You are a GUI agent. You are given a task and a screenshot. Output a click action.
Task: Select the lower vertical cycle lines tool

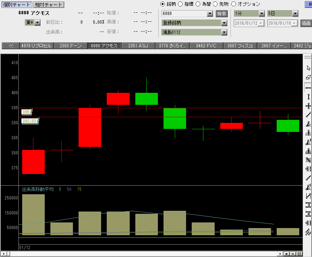(308, 223)
